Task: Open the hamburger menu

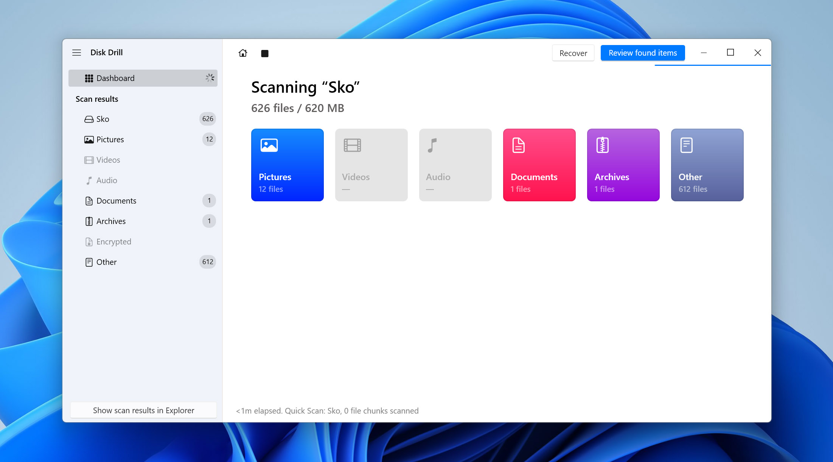Action: (76, 53)
